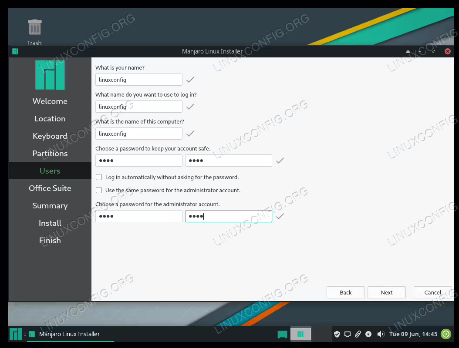Viewport: 459px width, 348px height.
Task: Open the Office Suite step
Action: 50,188
